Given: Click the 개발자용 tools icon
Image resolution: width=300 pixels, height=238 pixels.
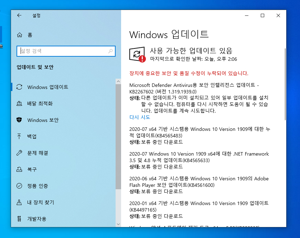Looking at the screenshot, I should point(19,219).
